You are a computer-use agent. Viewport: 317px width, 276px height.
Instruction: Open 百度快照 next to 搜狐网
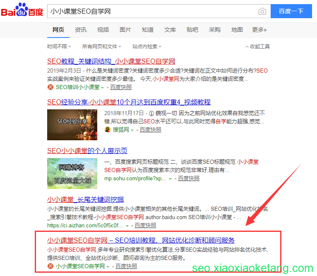pyautogui.click(x=150, y=130)
